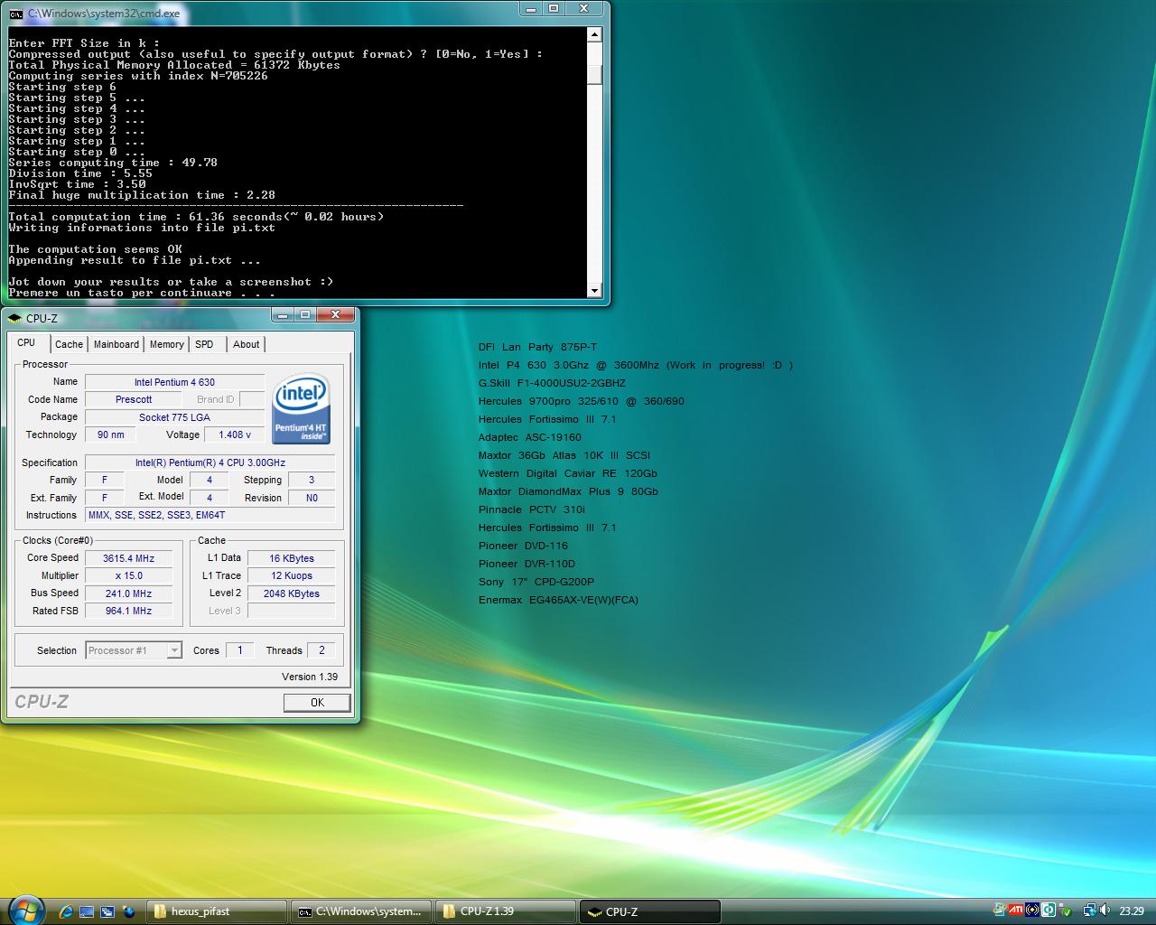Viewport: 1156px width, 925px height.
Task: Click the Technology value '90 nm'
Action: pyautogui.click(x=111, y=434)
